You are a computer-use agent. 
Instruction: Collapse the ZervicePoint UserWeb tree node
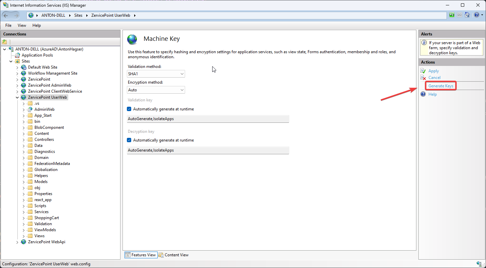pos(17,97)
